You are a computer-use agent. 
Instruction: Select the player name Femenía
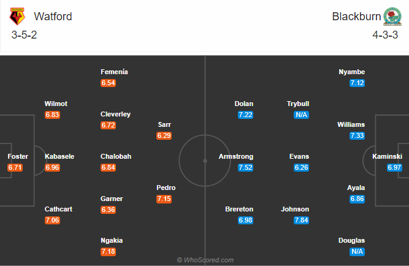(115, 72)
